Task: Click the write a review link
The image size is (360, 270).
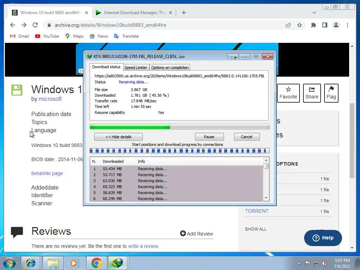Action: [x=143, y=246]
